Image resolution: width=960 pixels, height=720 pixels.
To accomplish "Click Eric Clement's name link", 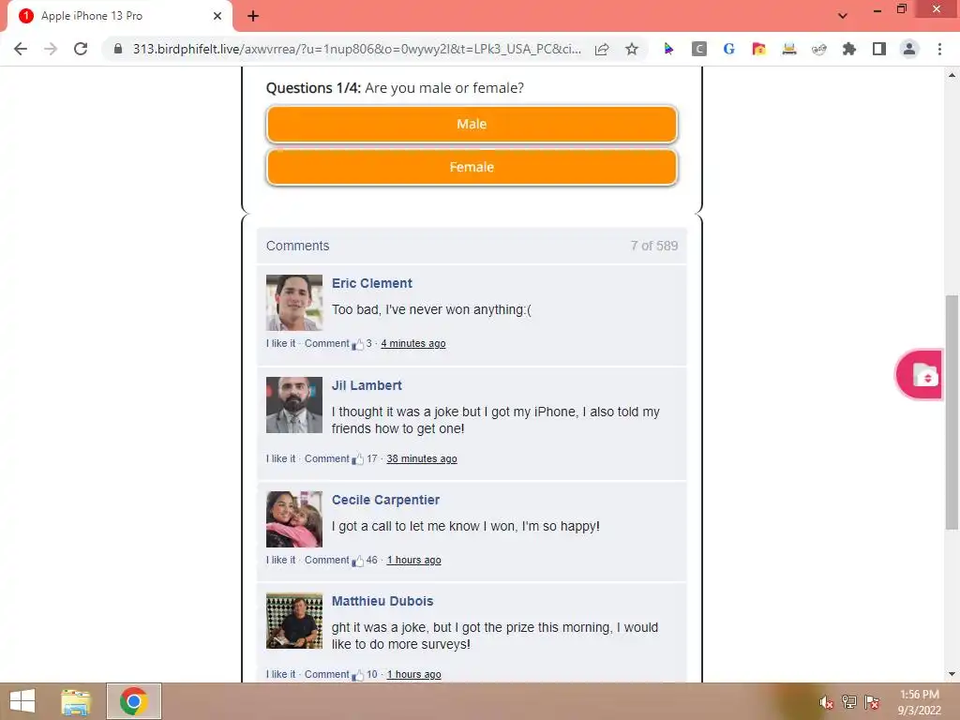I will 371,283.
